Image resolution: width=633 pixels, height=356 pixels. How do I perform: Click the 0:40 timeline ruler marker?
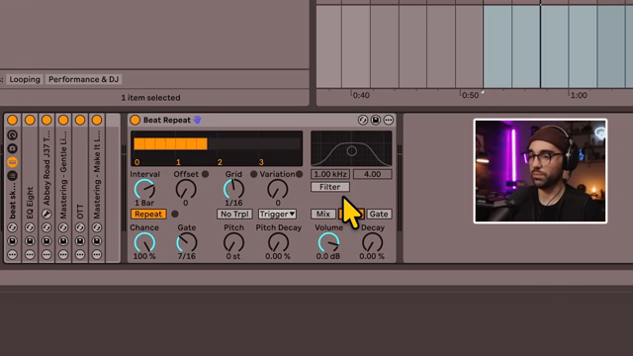tap(361, 95)
